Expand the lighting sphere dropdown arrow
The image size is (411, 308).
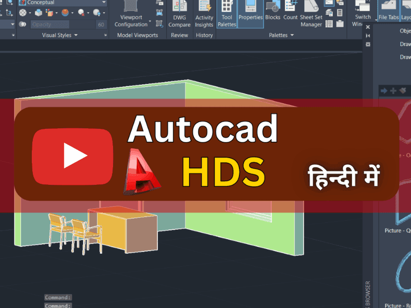[104, 13]
